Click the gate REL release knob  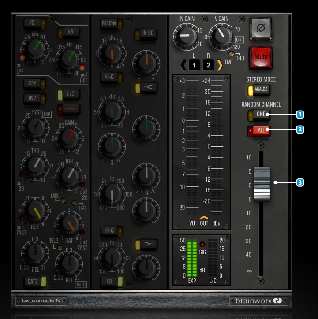[35, 252]
